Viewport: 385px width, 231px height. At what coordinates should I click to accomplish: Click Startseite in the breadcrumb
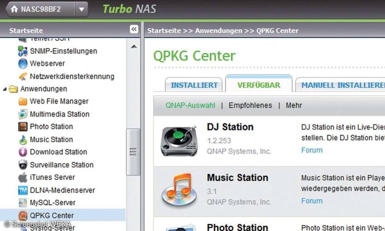[164, 31]
